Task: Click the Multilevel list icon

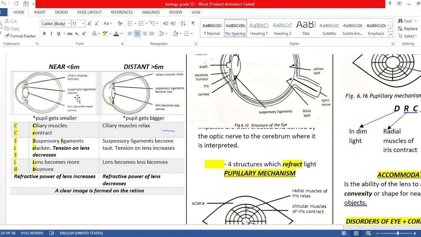Action: click(152, 23)
